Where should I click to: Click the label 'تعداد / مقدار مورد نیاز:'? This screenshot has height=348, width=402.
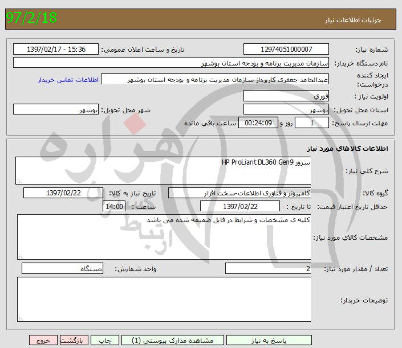click(x=356, y=269)
